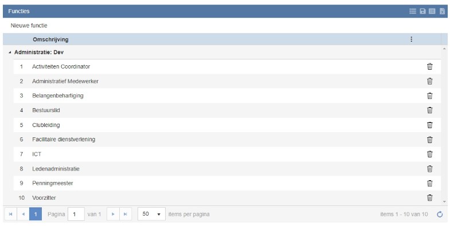Click the Administratie: Dev group label

coord(39,53)
